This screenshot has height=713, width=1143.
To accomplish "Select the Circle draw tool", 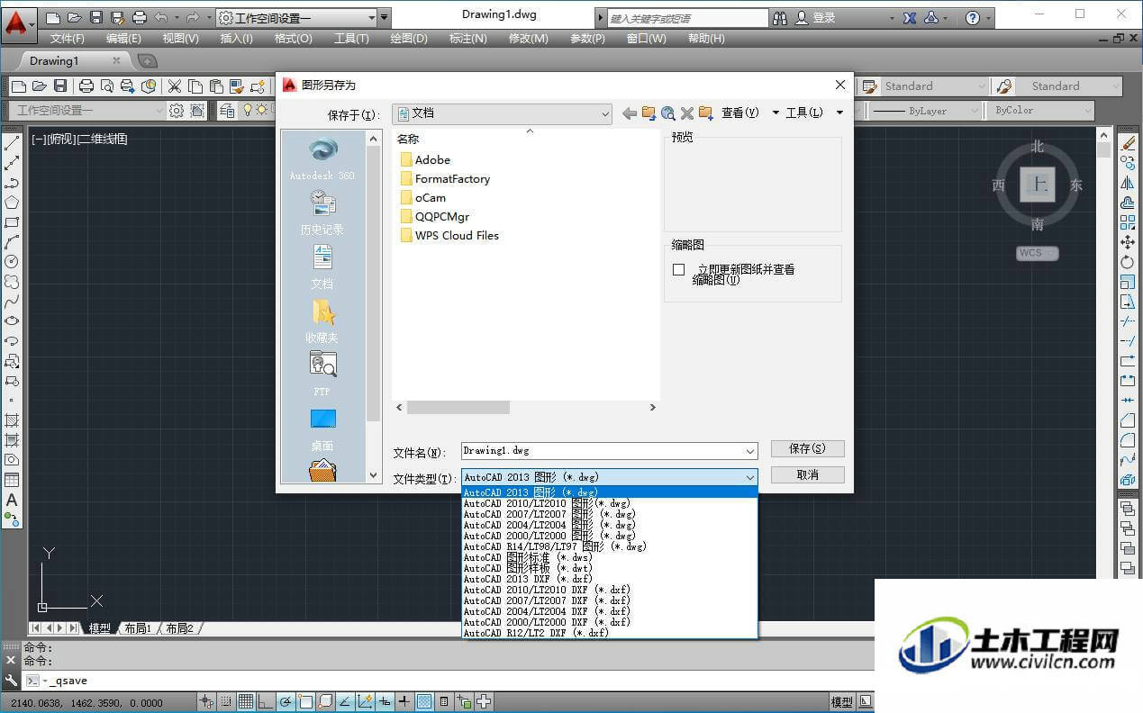I will pyautogui.click(x=12, y=262).
